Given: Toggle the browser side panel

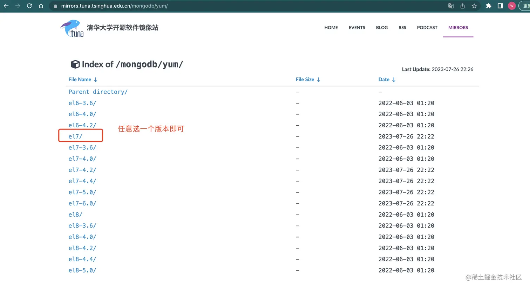Looking at the screenshot, I should point(500,6).
